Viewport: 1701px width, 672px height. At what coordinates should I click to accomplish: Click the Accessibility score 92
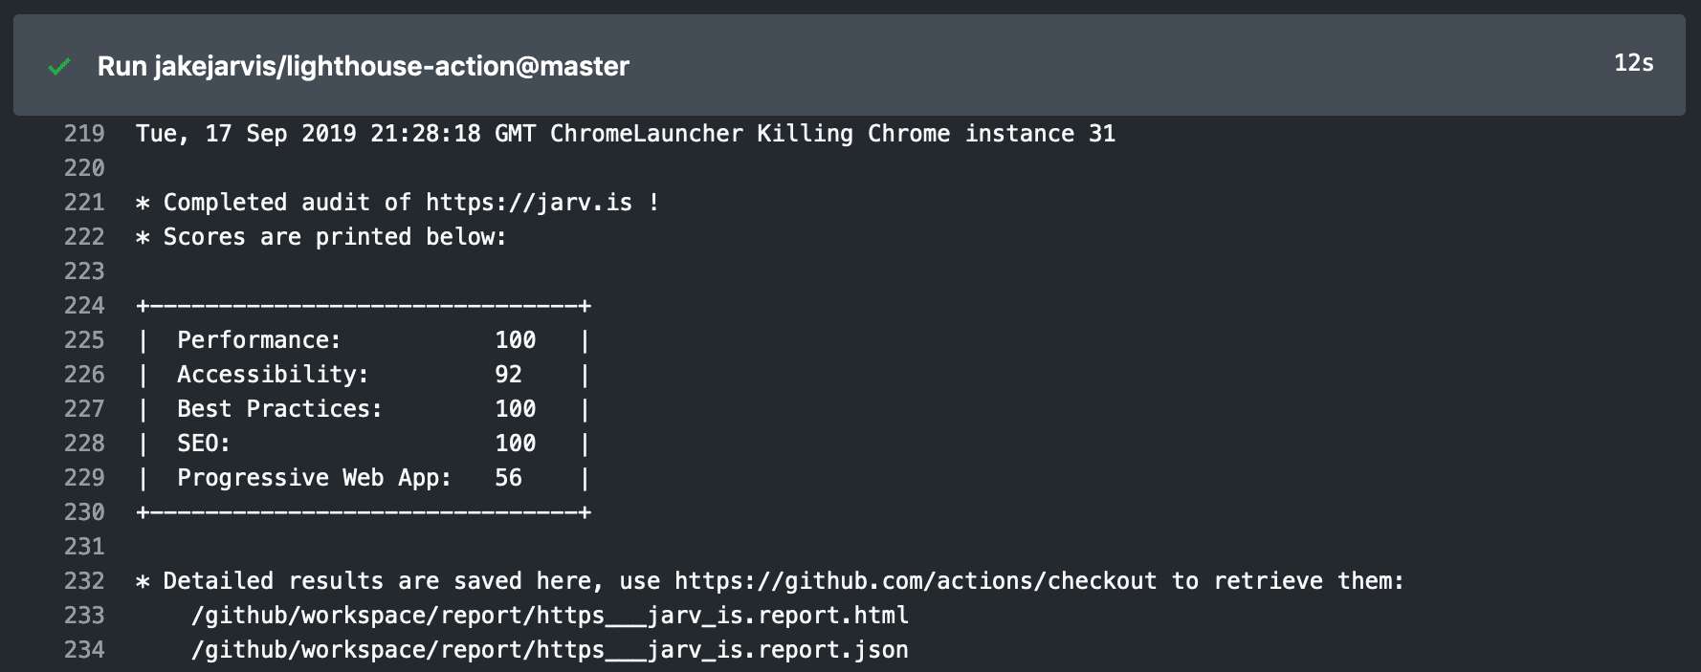coord(508,375)
